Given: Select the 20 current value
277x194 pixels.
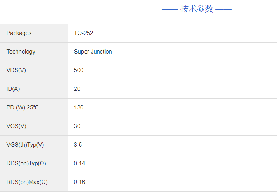Looking at the screenshot, I should coord(77,89).
